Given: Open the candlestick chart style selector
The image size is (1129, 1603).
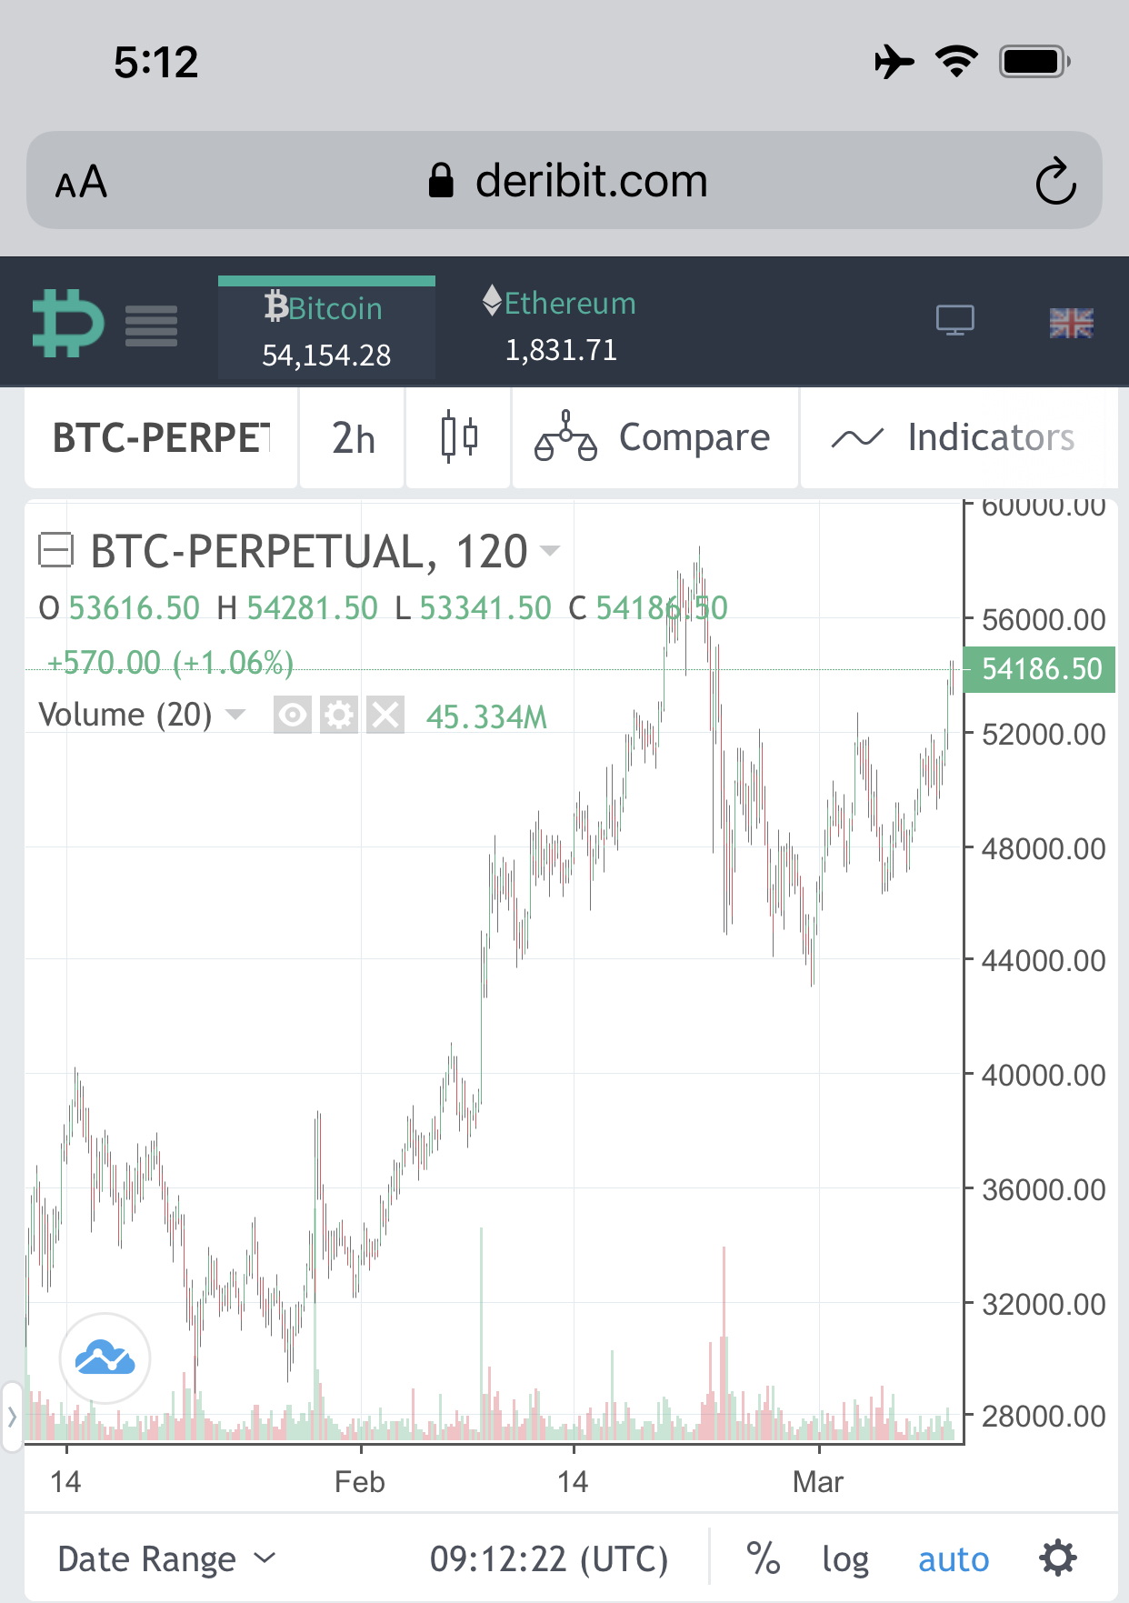Looking at the screenshot, I should pyautogui.click(x=458, y=437).
